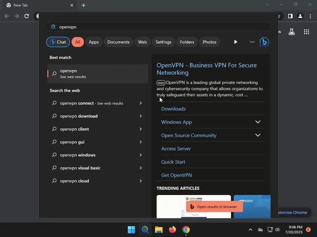Close the New Tab tab in Chrome
Image resolution: width=317 pixels, height=237 pixels.
tap(72, 5)
